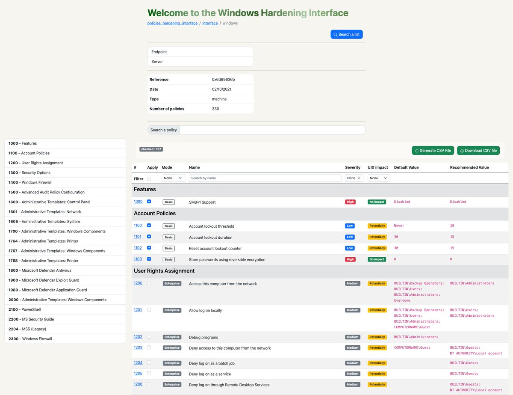Image resolution: width=513 pixels, height=395 pixels.
Task: Select the 'Endpoint' list option
Action: [200, 51]
